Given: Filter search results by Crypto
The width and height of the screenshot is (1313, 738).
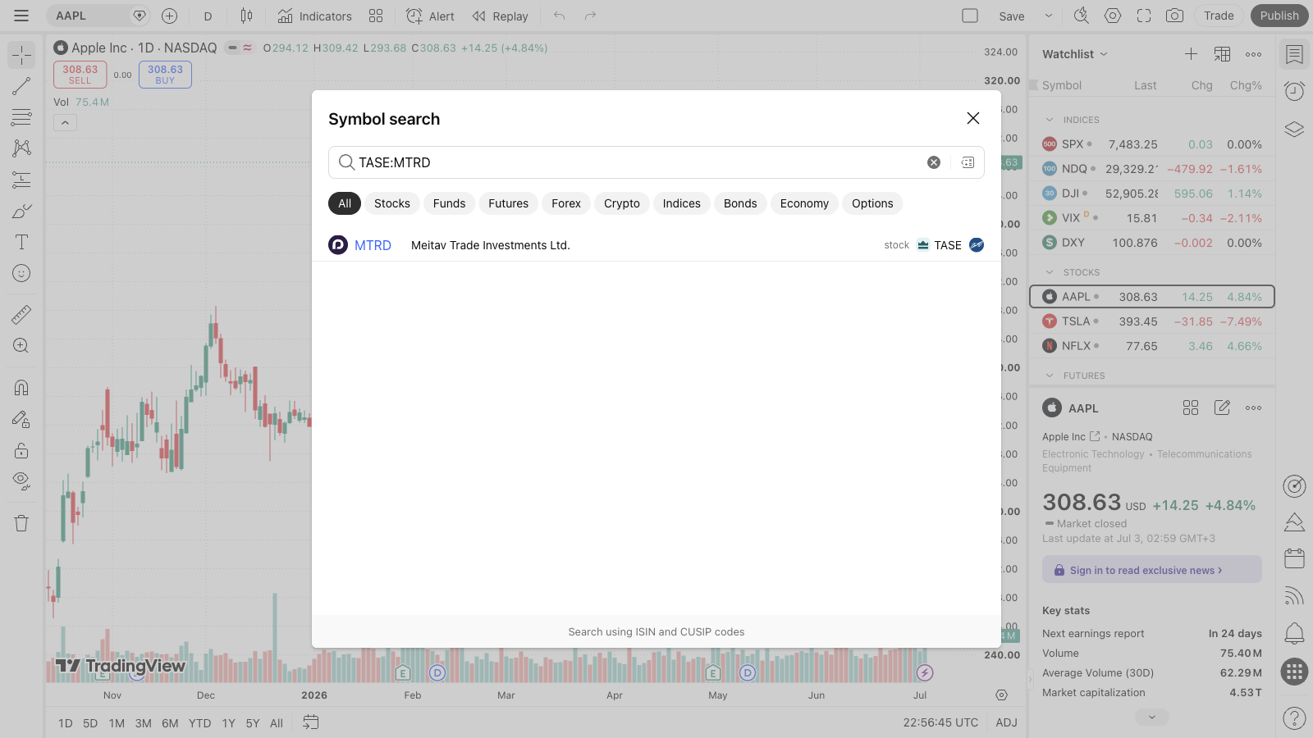Looking at the screenshot, I should [622, 203].
